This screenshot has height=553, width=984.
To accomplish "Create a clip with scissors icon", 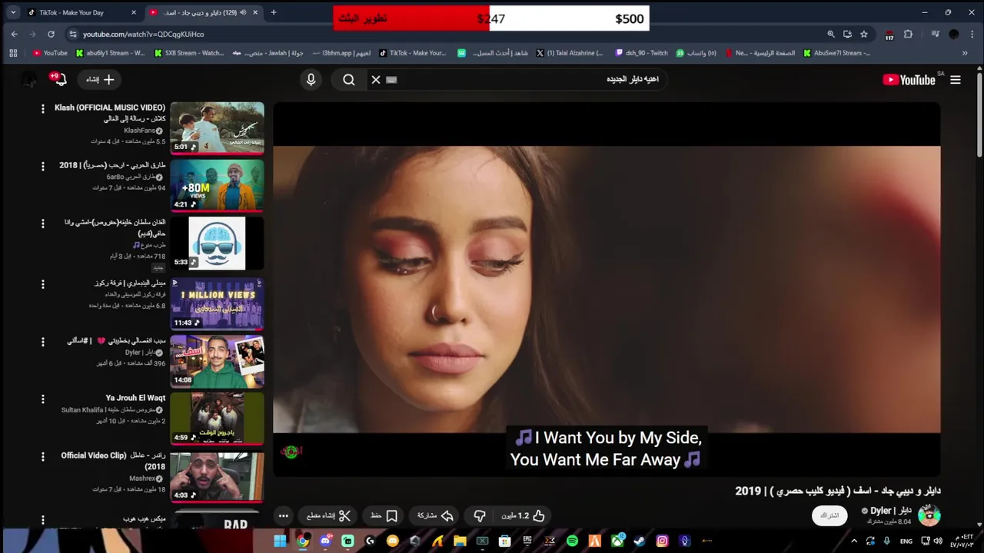I will [x=328, y=516].
